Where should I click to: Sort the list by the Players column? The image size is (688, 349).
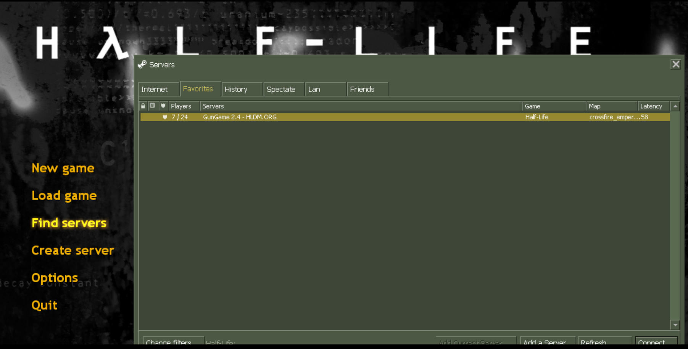point(184,106)
